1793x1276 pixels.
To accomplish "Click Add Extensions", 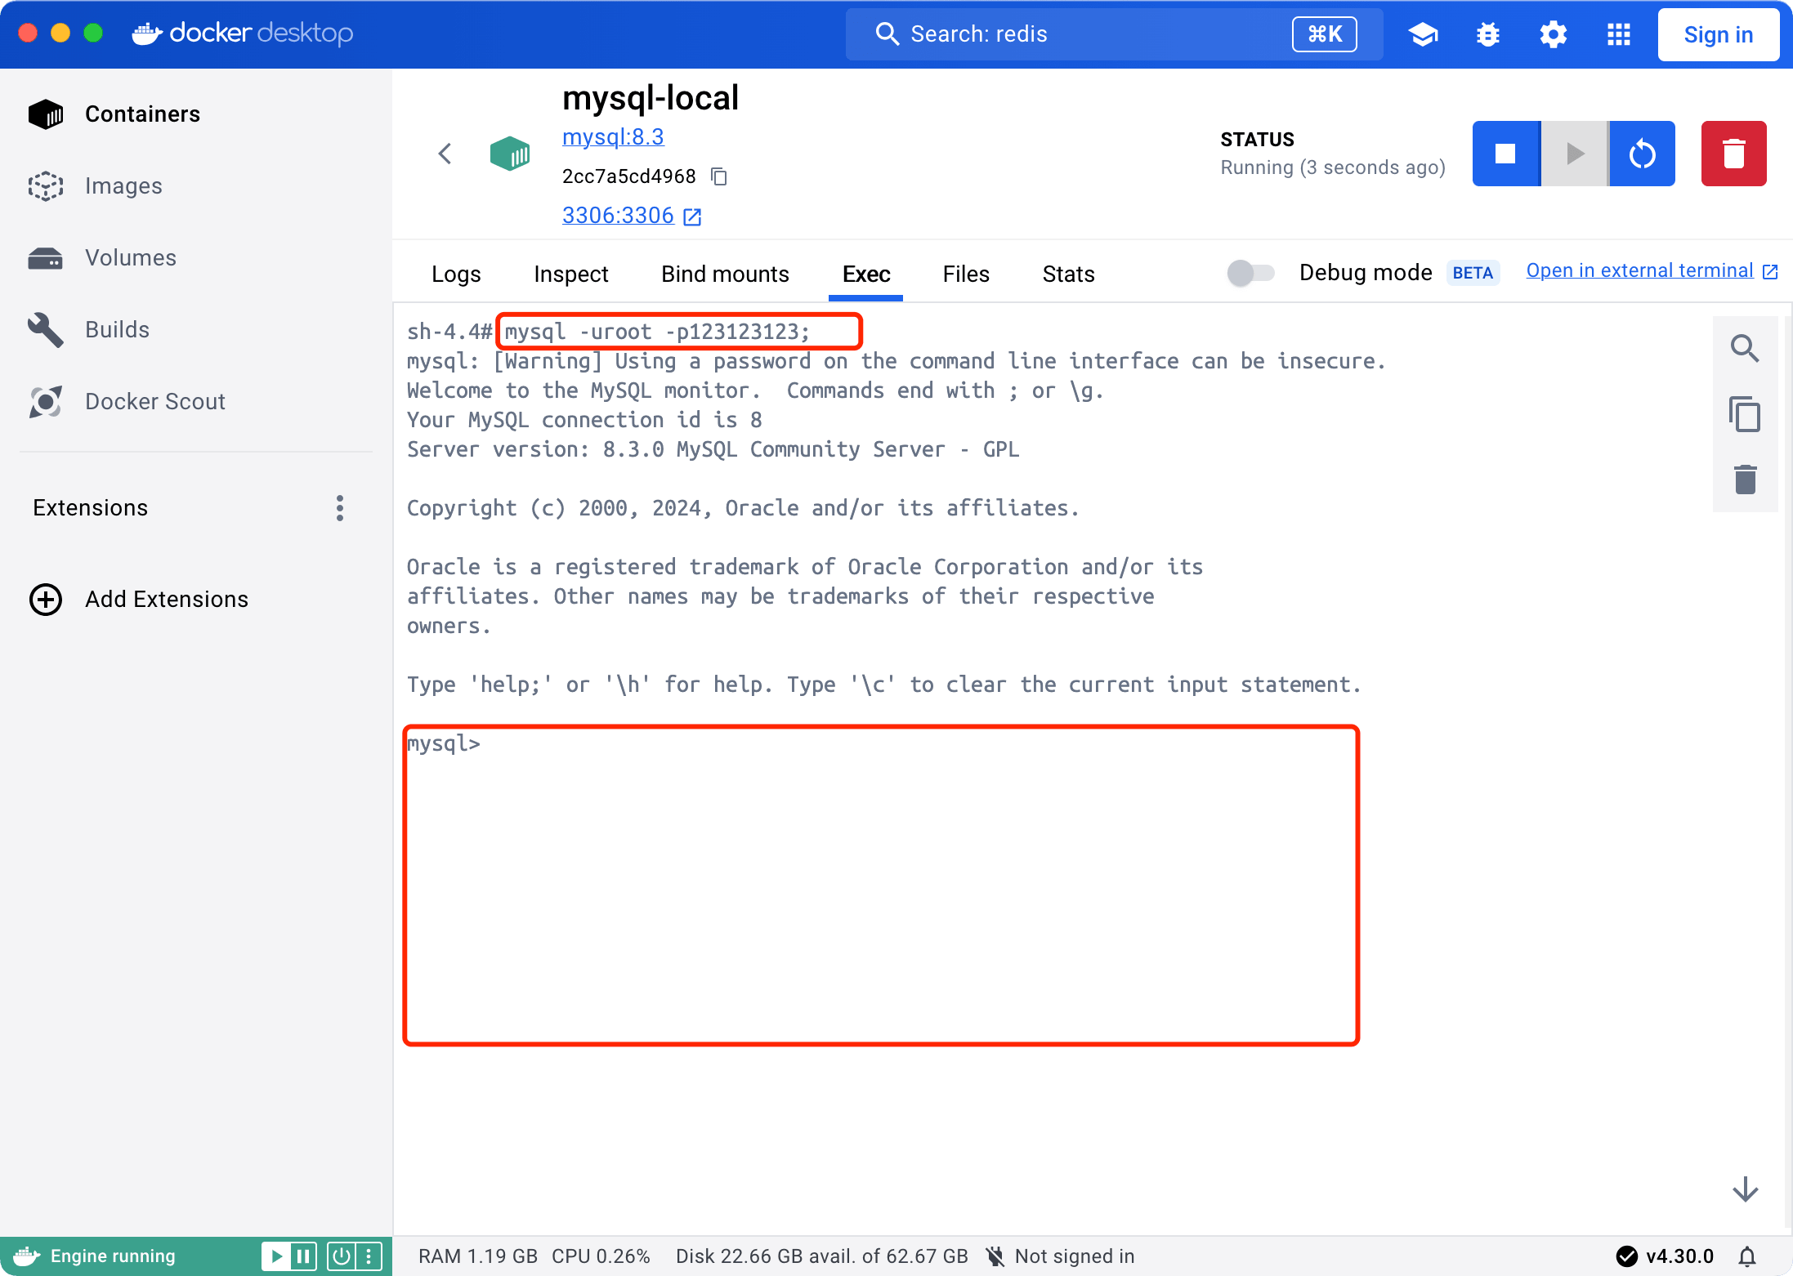I will coord(138,599).
